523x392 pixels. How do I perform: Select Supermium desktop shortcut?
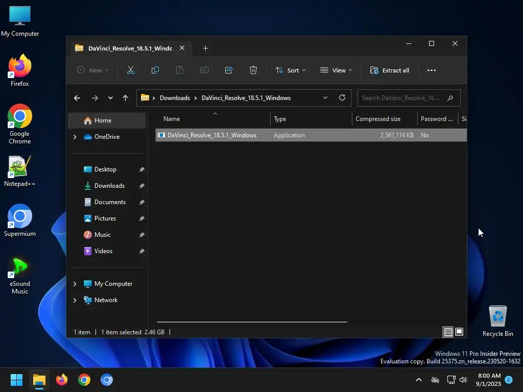(x=20, y=220)
